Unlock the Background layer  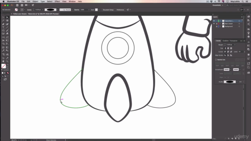click(217, 26)
